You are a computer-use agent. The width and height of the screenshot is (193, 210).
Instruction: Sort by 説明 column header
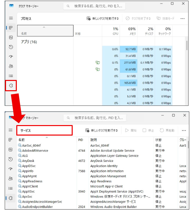pos(121,140)
